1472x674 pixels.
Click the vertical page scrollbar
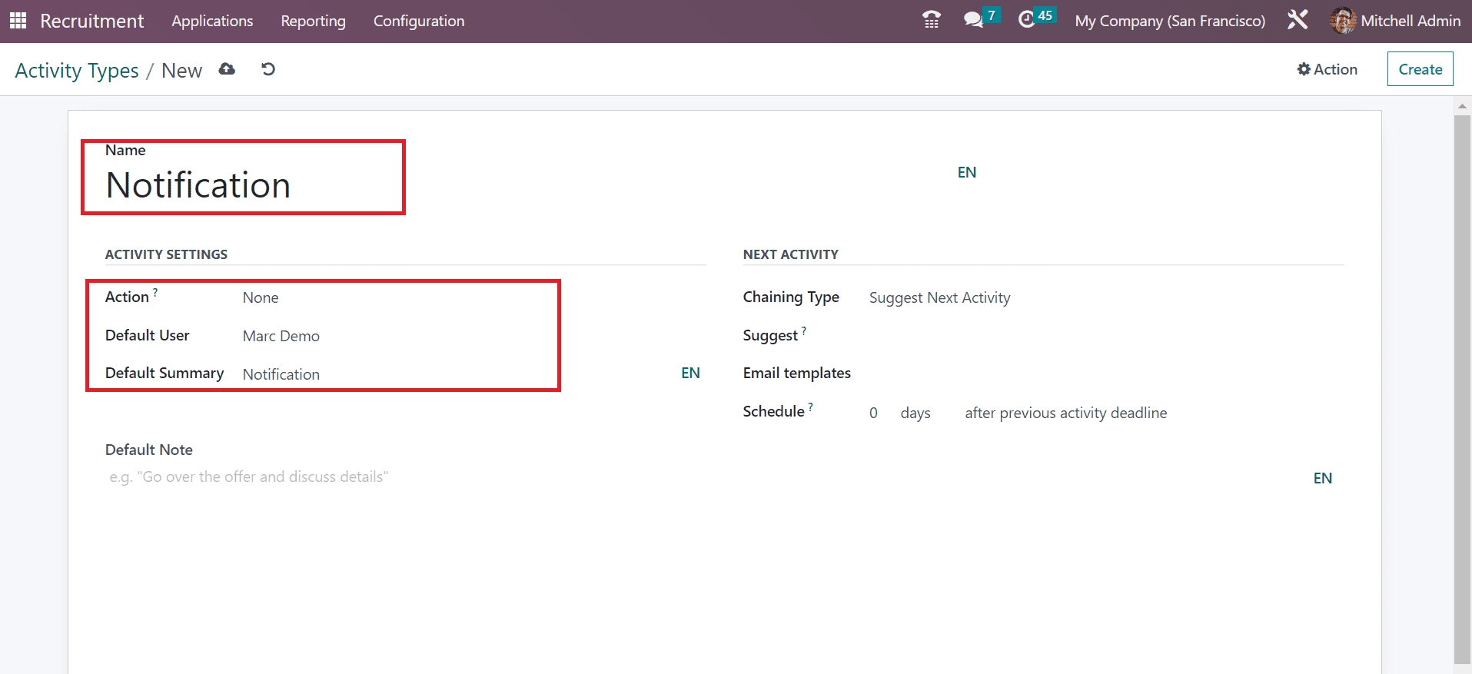(x=1461, y=384)
